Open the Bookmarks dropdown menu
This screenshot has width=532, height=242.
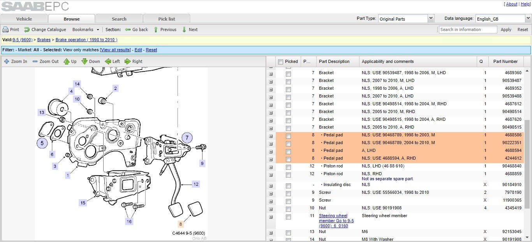click(86, 30)
